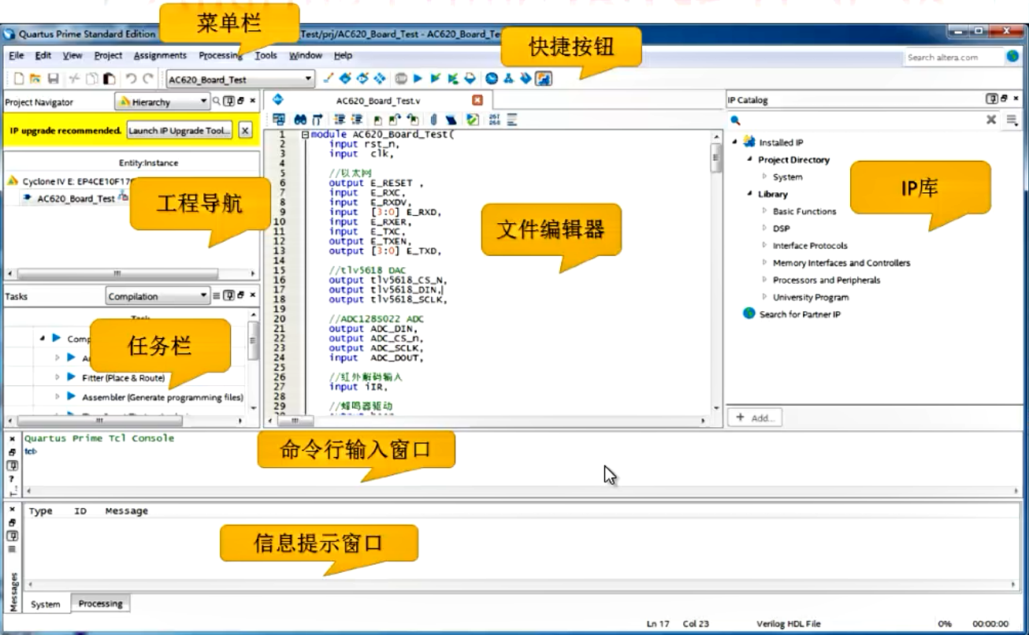The width and height of the screenshot is (1029, 635).
Task: Open the Window menu
Action: click(x=306, y=55)
